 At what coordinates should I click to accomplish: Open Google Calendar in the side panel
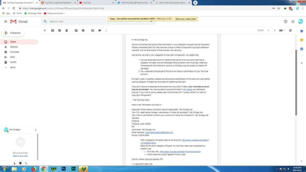[301, 31]
